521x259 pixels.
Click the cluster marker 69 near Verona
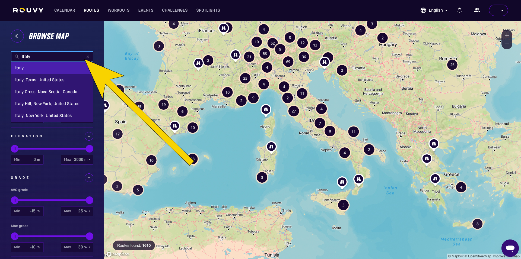(288, 62)
